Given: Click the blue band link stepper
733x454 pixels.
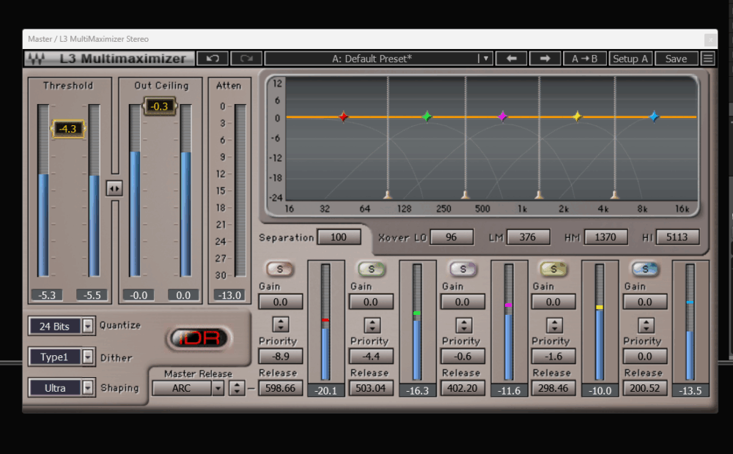Looking at the screenshot, I should [x=646, y=324].
